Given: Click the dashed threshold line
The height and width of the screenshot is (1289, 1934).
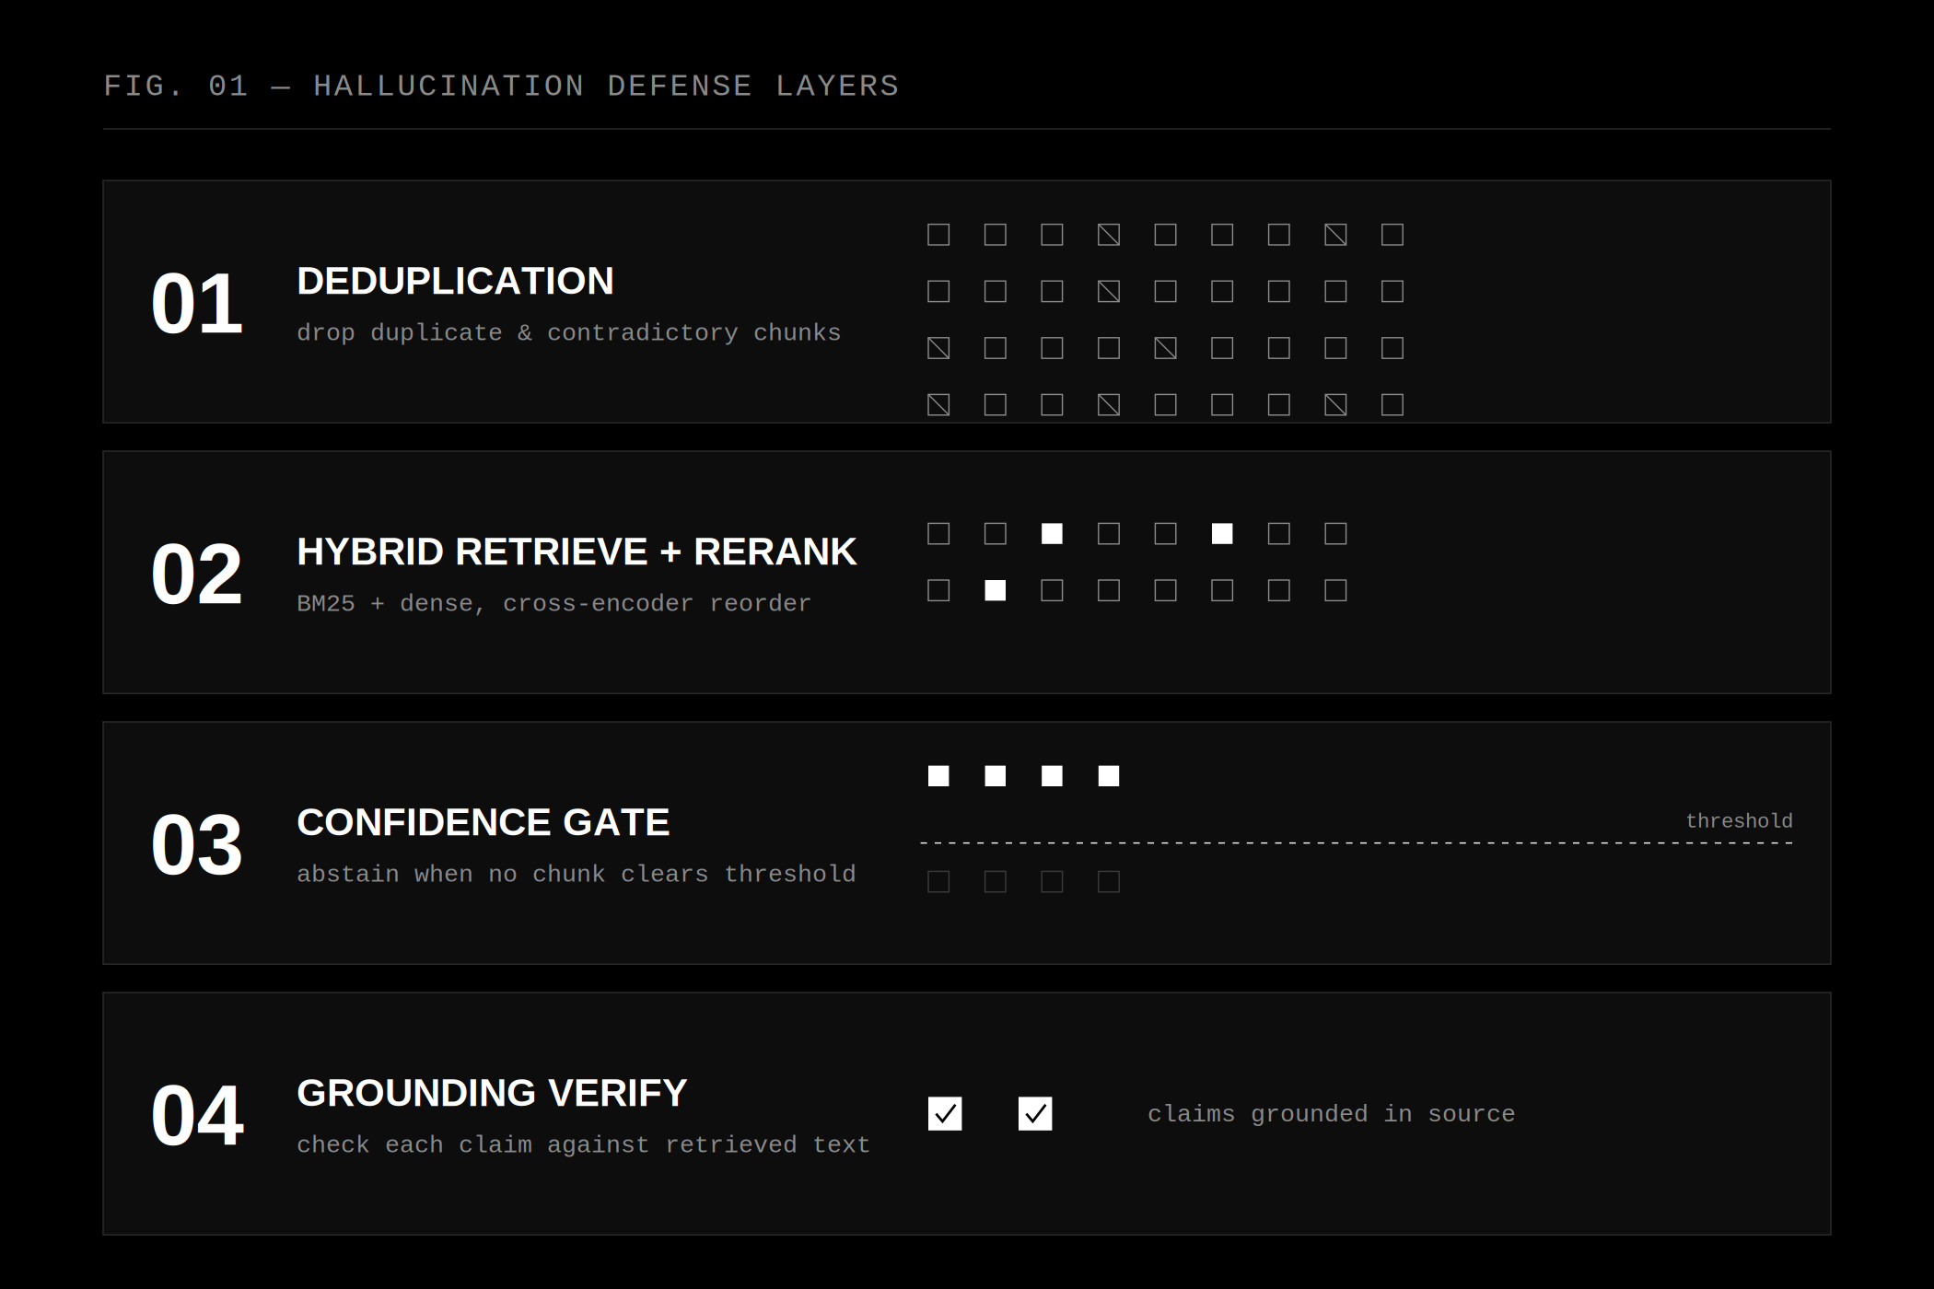Looking at the screenshot, I should (1357, 842).
